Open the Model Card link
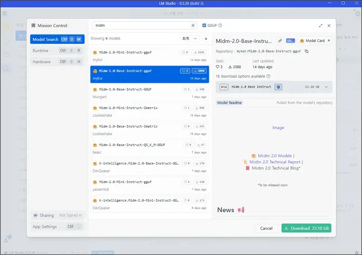This screenshot has height=255, width=362. (x=315, y=41)
